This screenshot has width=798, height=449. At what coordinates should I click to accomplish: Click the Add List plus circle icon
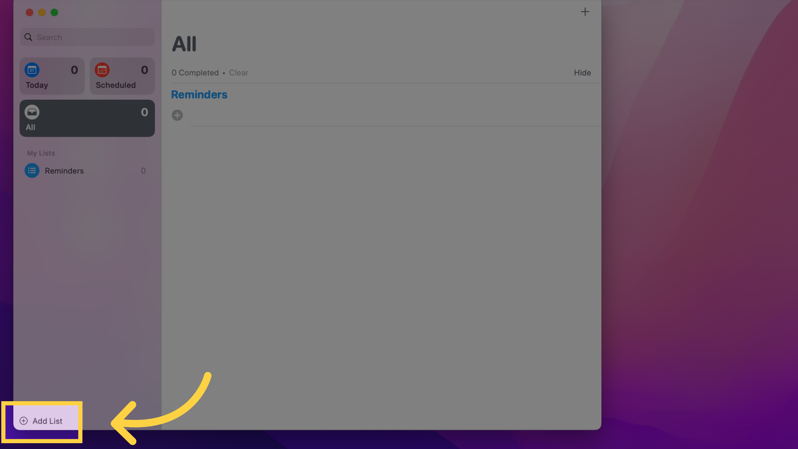click(x=24, y=420)
